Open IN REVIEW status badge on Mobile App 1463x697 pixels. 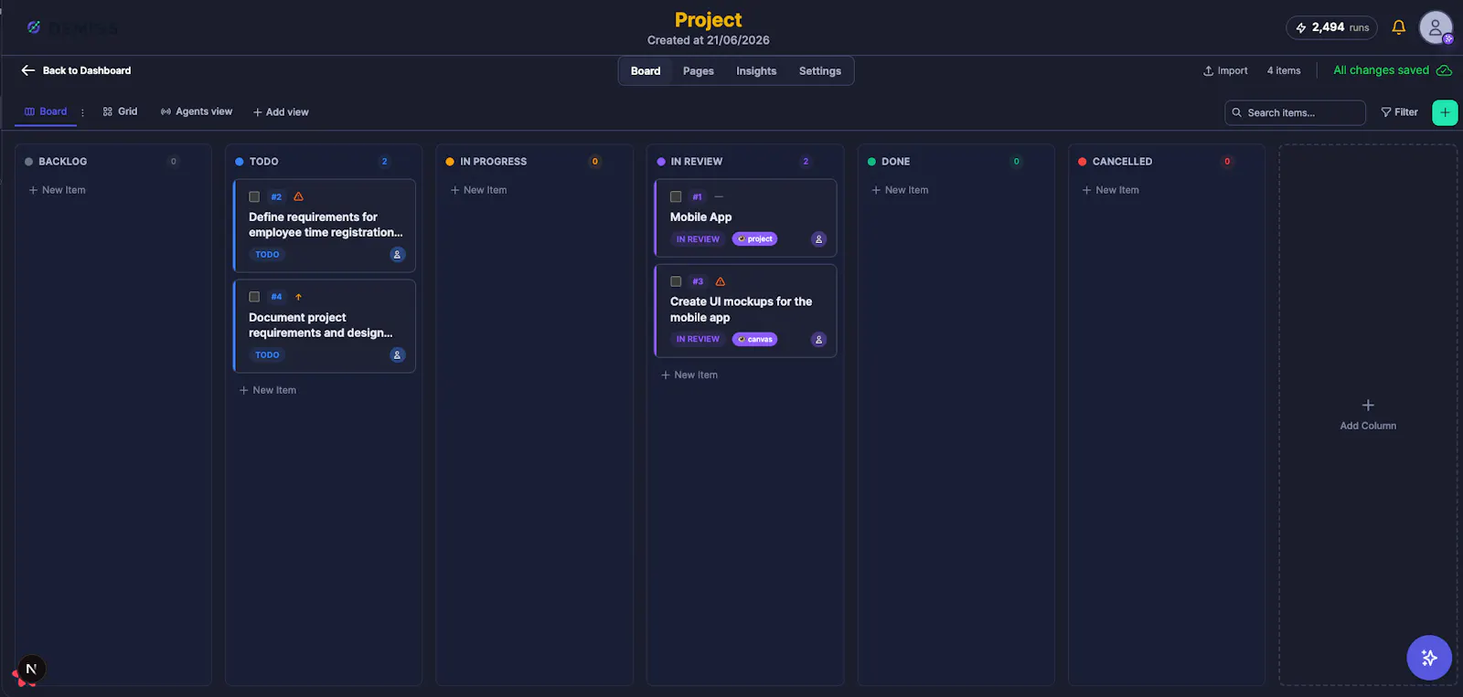(x=698, y=239)
